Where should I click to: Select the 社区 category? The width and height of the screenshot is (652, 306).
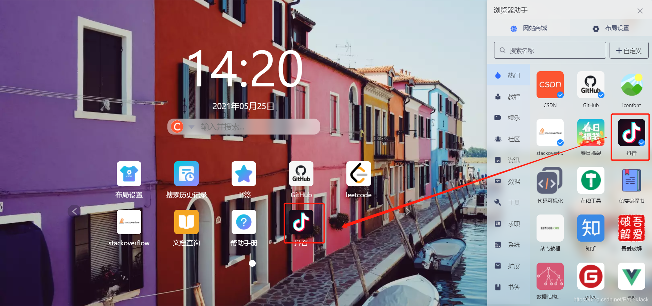(x=509, y=139)
